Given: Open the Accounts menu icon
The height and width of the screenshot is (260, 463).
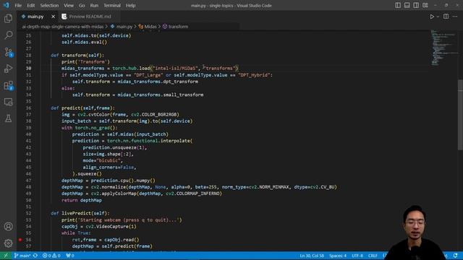Looking at the screenshot, I should pos(8,226).
